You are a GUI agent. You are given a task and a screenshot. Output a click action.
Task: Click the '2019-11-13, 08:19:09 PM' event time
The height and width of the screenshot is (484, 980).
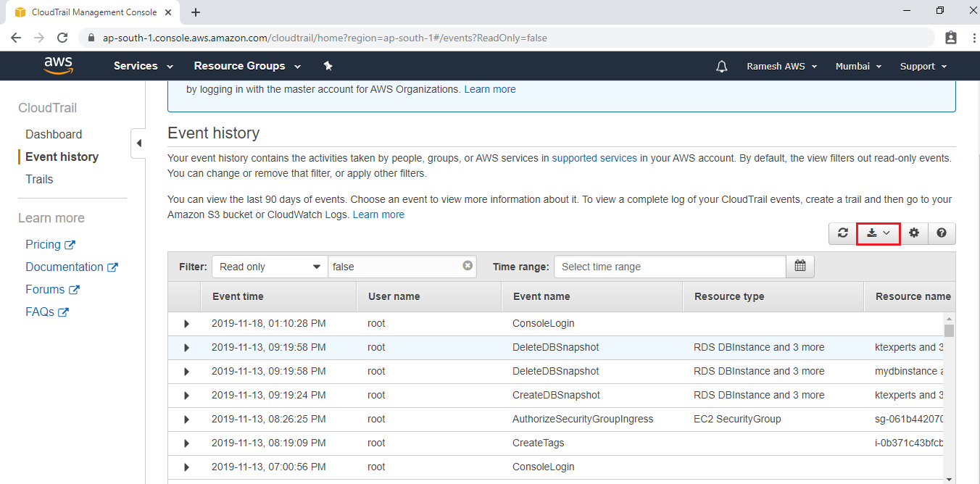269,443
